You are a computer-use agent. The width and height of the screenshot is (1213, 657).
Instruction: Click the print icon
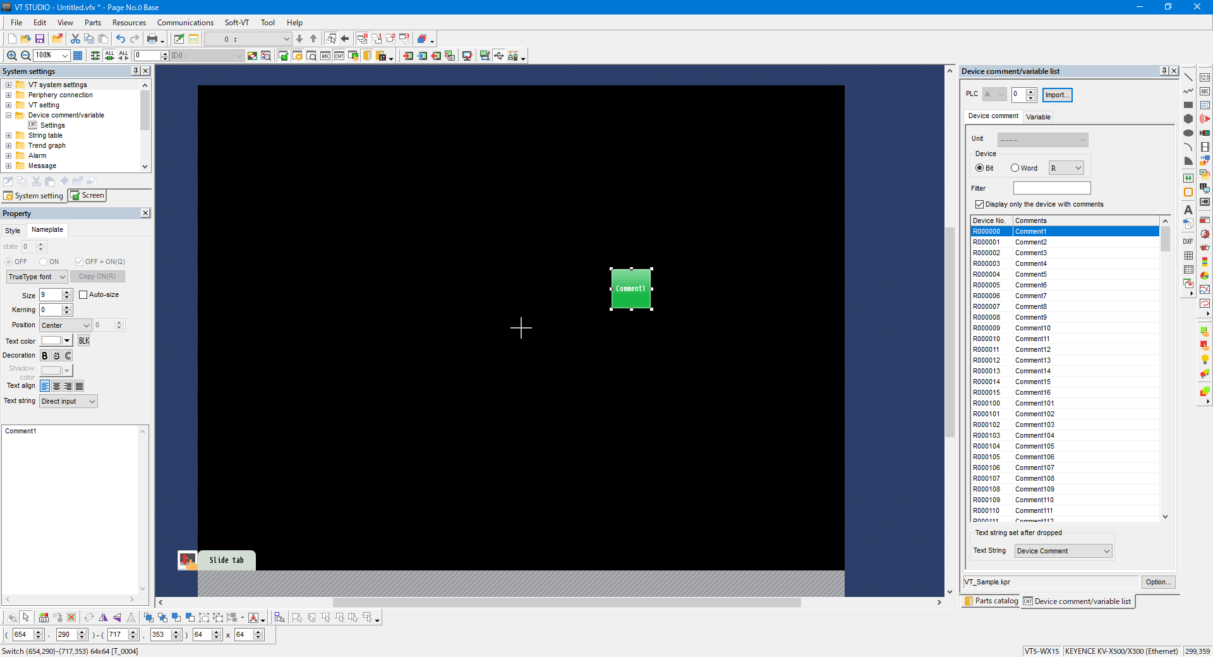pos(152,39)
